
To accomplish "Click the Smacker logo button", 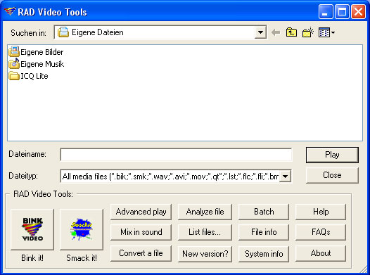I will 82,229.
